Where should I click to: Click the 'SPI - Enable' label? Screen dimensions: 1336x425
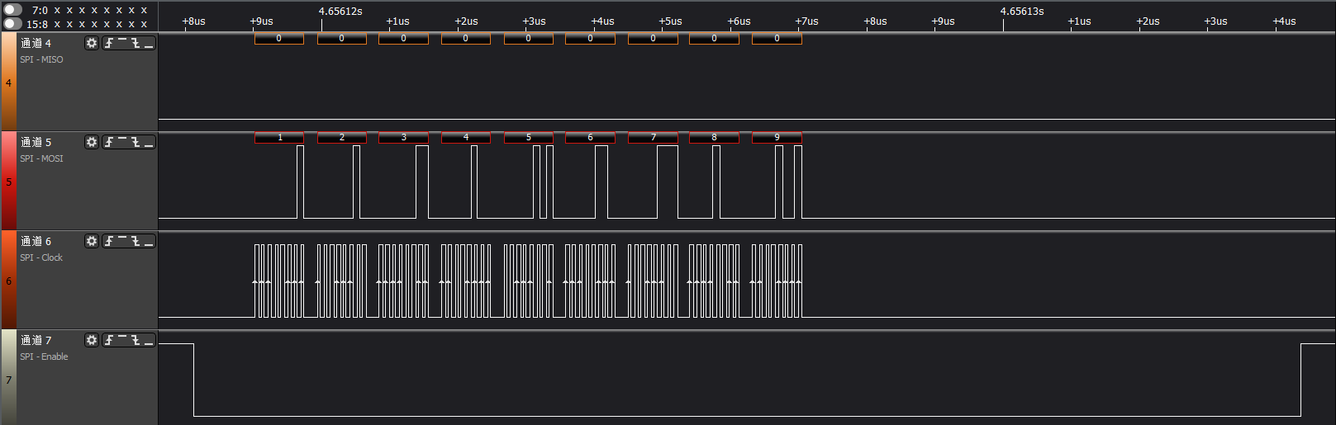(44, 357)
